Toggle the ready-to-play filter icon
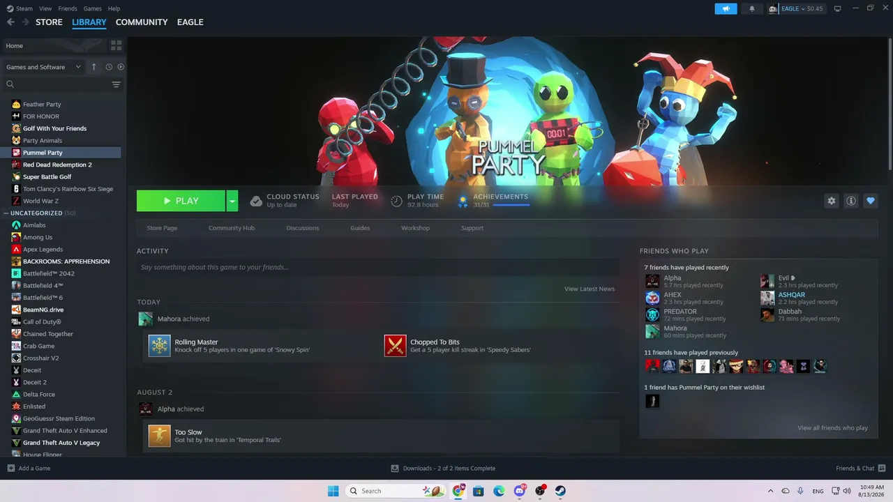 (121, 67)
